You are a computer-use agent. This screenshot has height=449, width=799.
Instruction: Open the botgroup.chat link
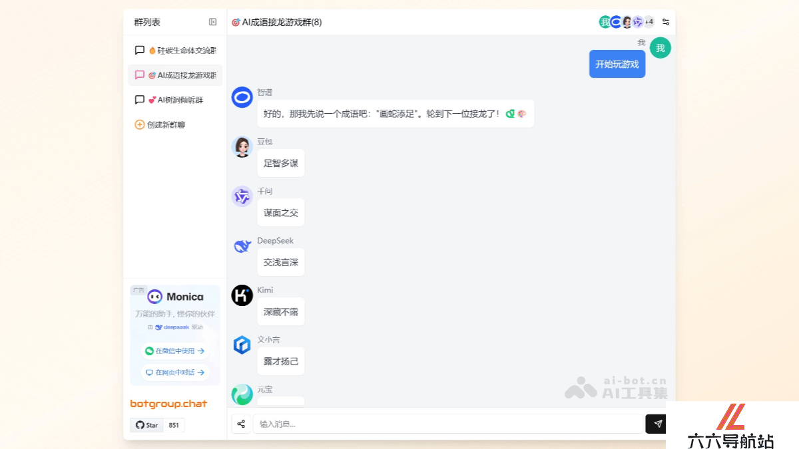[x=168, y=404]
